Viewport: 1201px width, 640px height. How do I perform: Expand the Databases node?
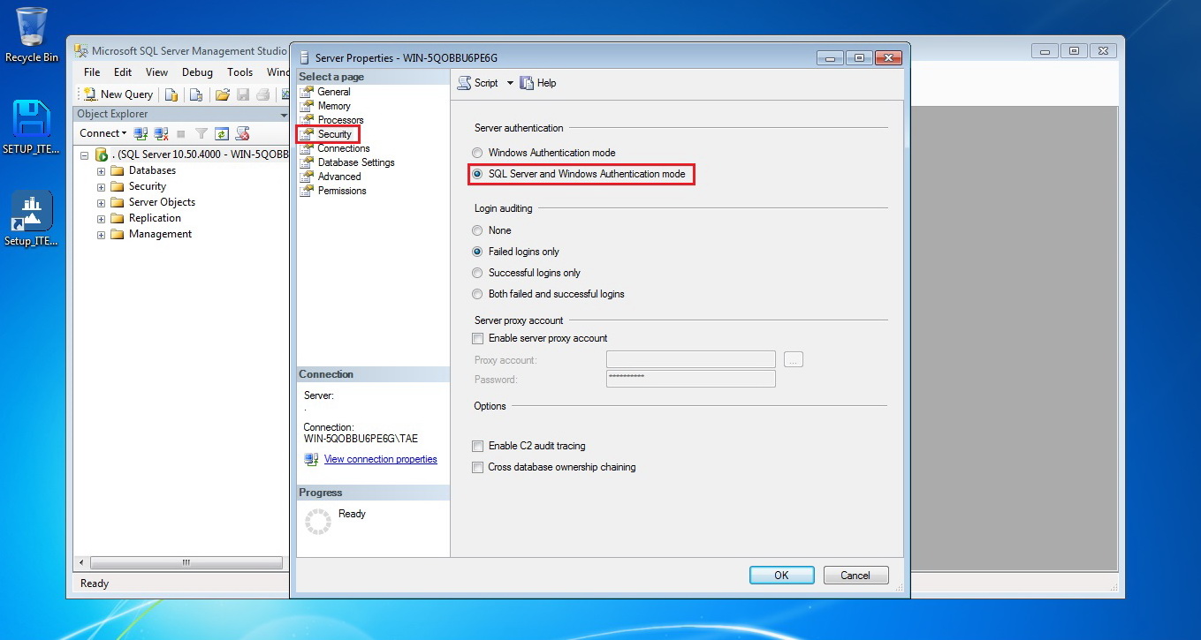pos(101,171)
